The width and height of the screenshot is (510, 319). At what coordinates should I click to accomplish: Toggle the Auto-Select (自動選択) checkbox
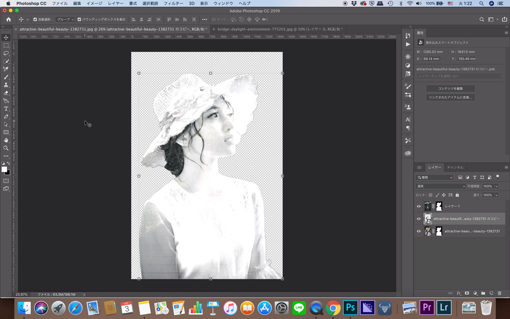click(35, 19)
